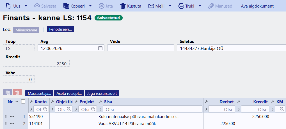Open Ava algdokument
Image resolution: width=286 pixels, height=129 pixels.
coord(257,6)
